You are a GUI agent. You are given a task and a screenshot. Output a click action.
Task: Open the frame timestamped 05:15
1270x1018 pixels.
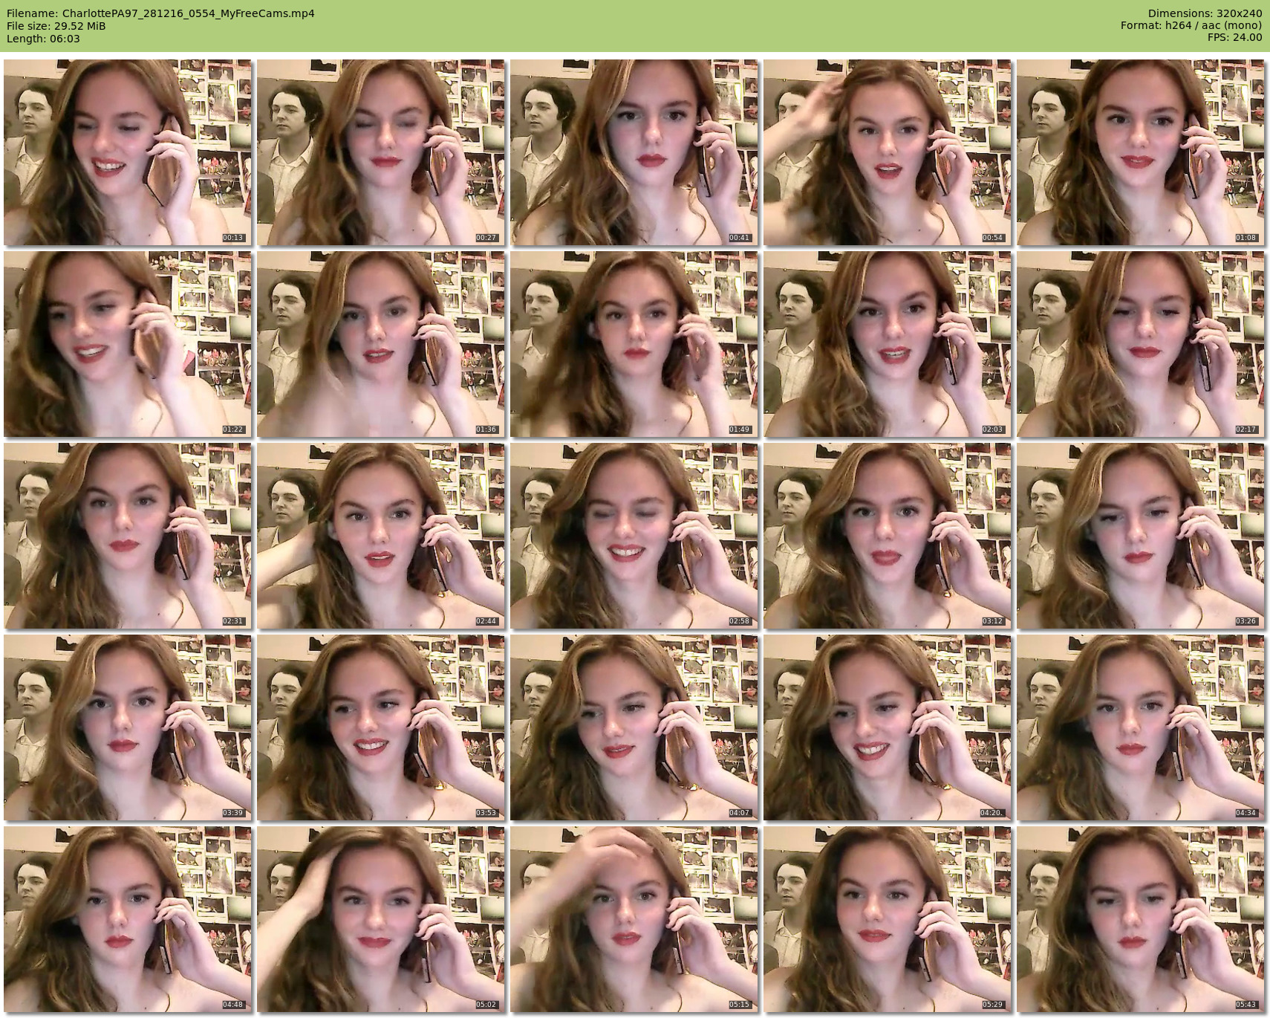[x=634, y=919]
